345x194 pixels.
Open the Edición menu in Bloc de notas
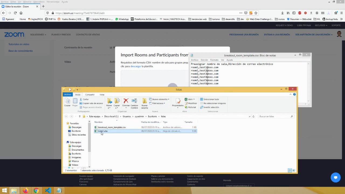coord(204,60)
